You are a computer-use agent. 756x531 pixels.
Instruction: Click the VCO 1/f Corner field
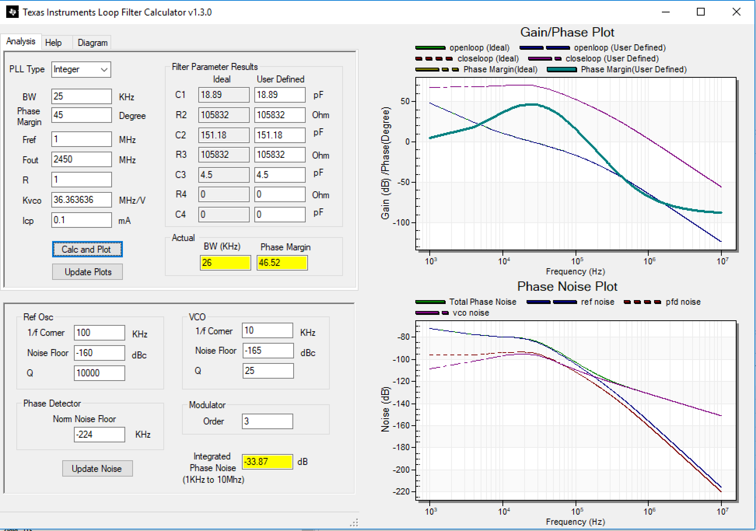[268, 330]
